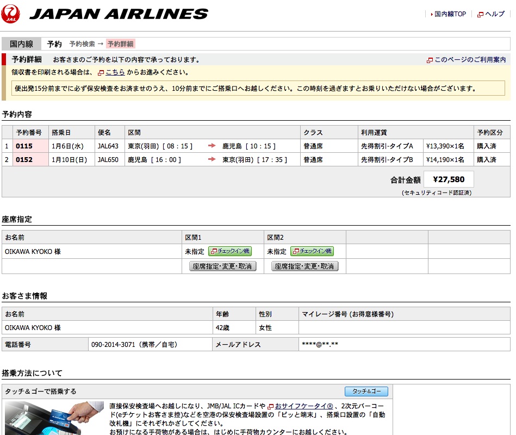Image resolution: width=516 pixels, height=435 pixels.
Task: Click the icon beside このページのご利用案内
Action: (x=430, y=60)
